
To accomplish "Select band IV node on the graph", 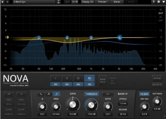I will (120, 37).
